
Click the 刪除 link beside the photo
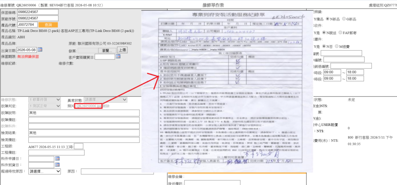pyautogui.click(x=106, y=106)
